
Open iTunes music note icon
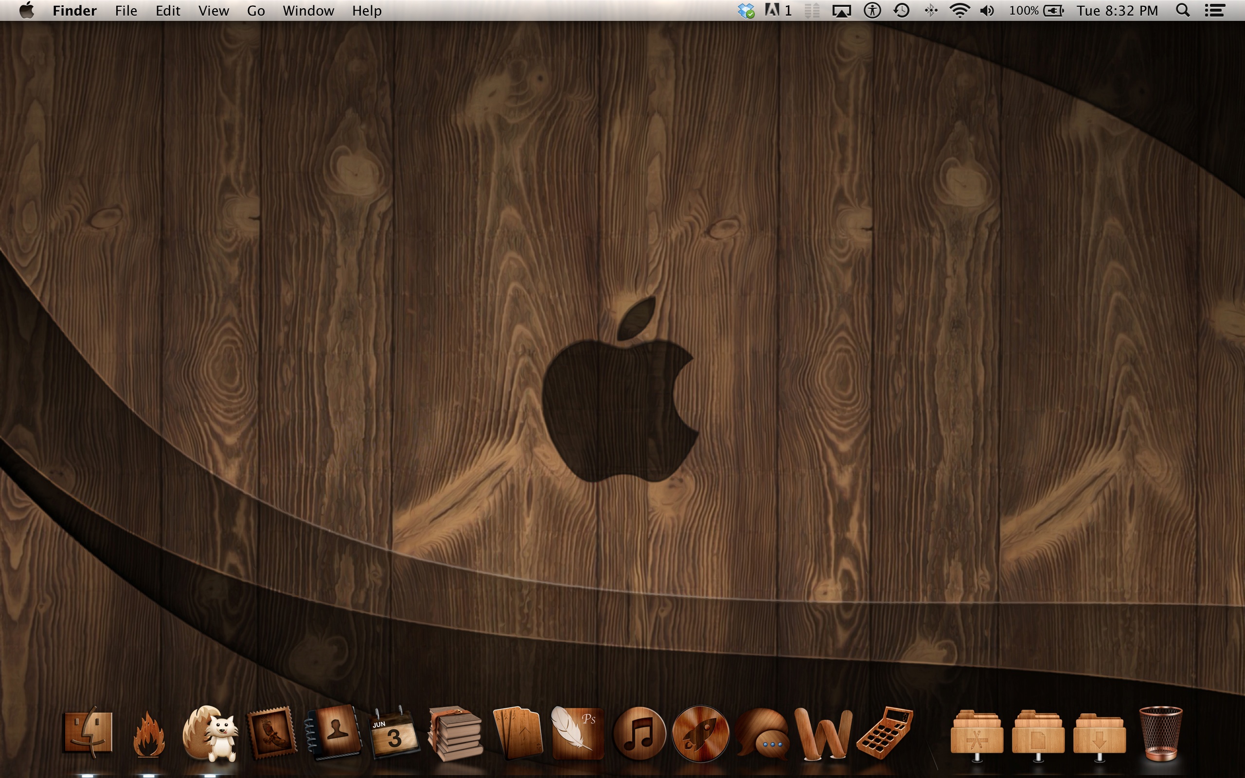coord(640,733)
